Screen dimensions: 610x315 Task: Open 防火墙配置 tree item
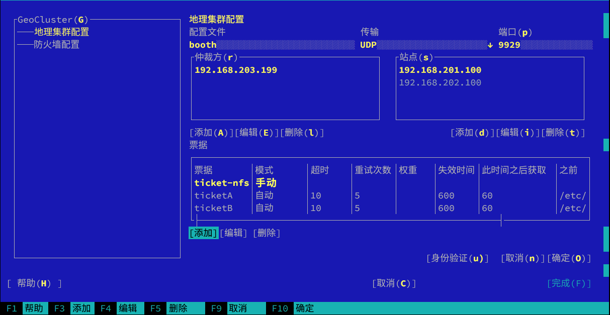point(56,45)
